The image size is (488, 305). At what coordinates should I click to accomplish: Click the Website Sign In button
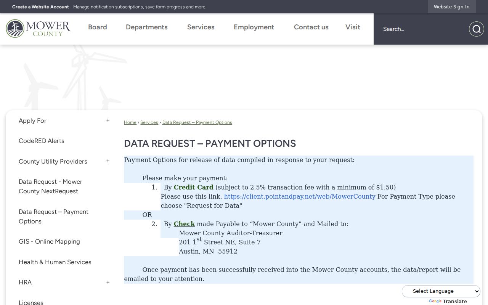tap(452, 7)
